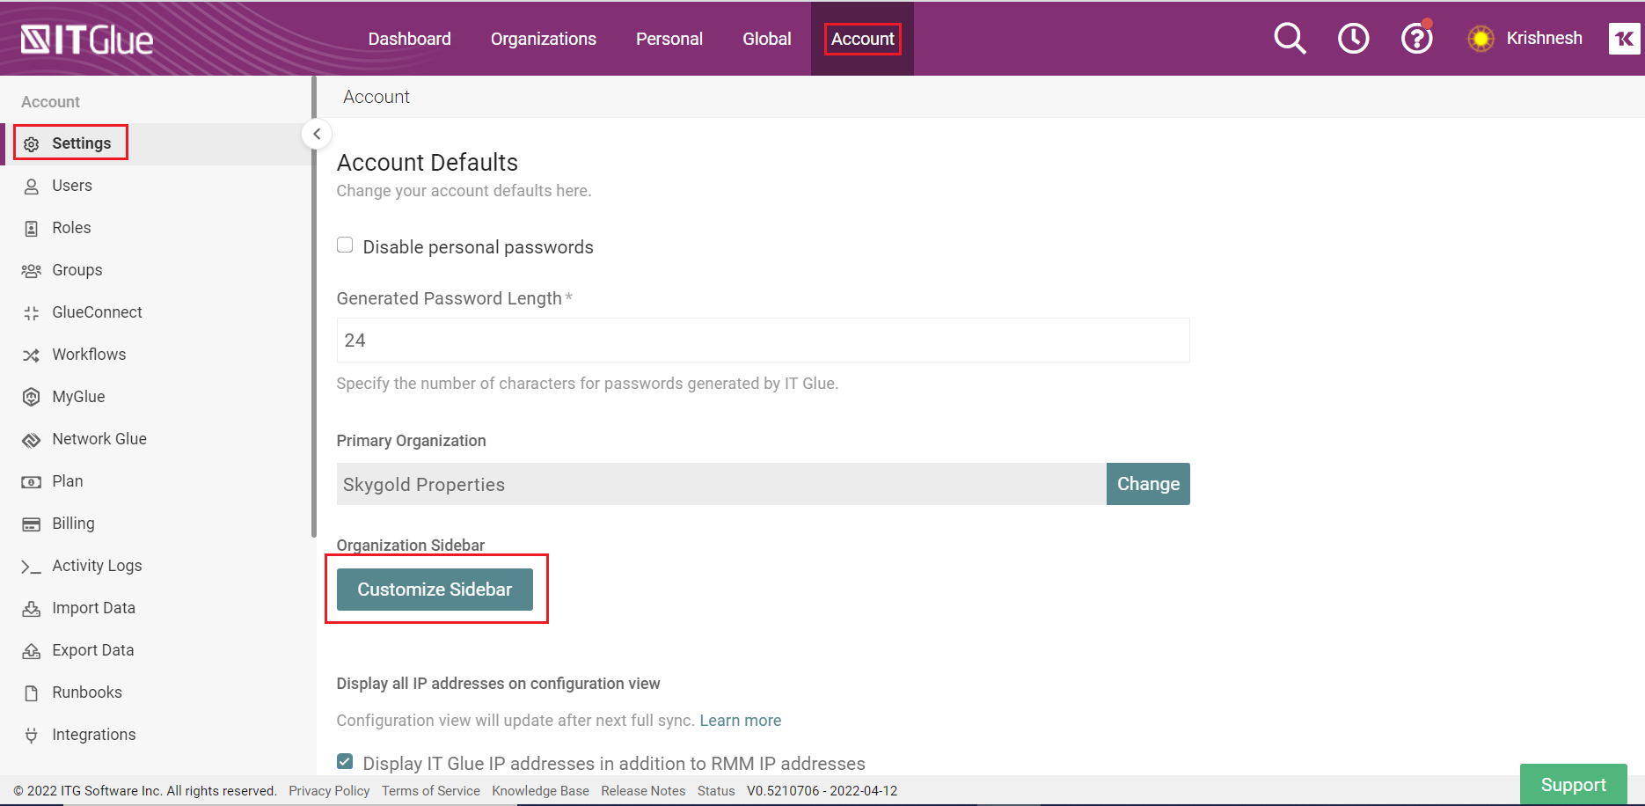Open the Release Notes footer link

(x=643, y=791)
